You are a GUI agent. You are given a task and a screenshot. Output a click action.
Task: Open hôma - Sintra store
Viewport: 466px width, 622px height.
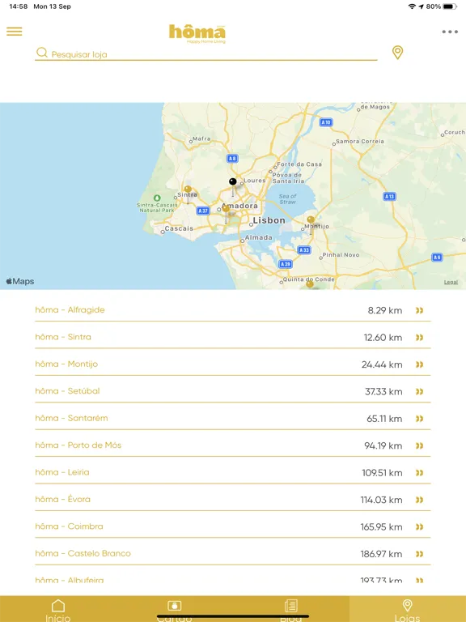[x=233, y=337]
